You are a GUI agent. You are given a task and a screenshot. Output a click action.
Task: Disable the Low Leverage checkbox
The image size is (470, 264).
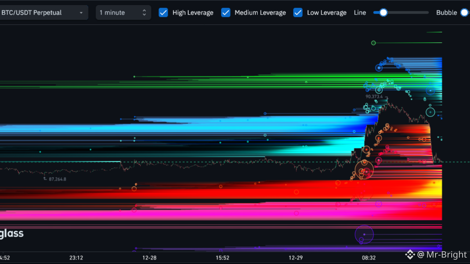(298, 12)
